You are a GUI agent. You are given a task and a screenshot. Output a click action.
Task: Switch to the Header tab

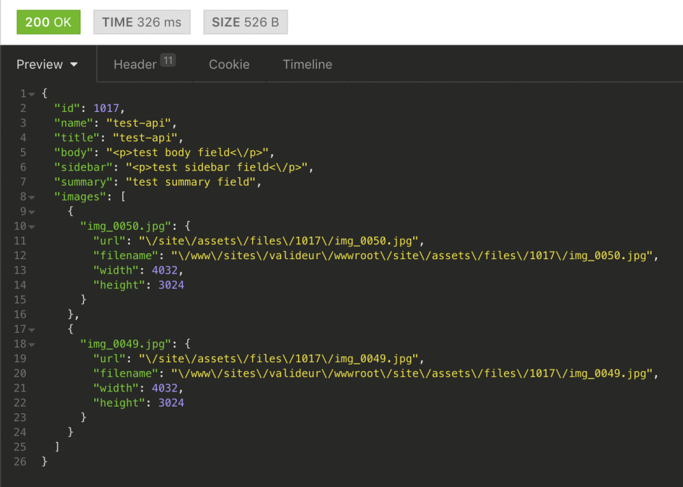point(135,65)
